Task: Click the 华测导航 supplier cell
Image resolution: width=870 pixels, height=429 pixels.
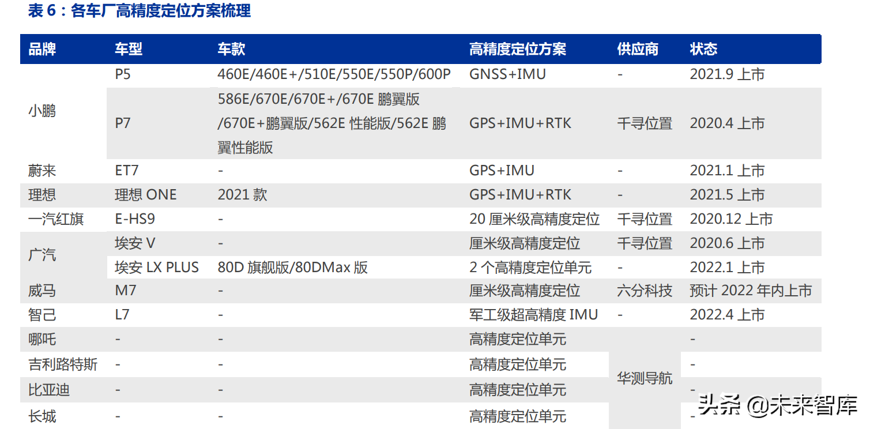Action: tap(645, 378)
